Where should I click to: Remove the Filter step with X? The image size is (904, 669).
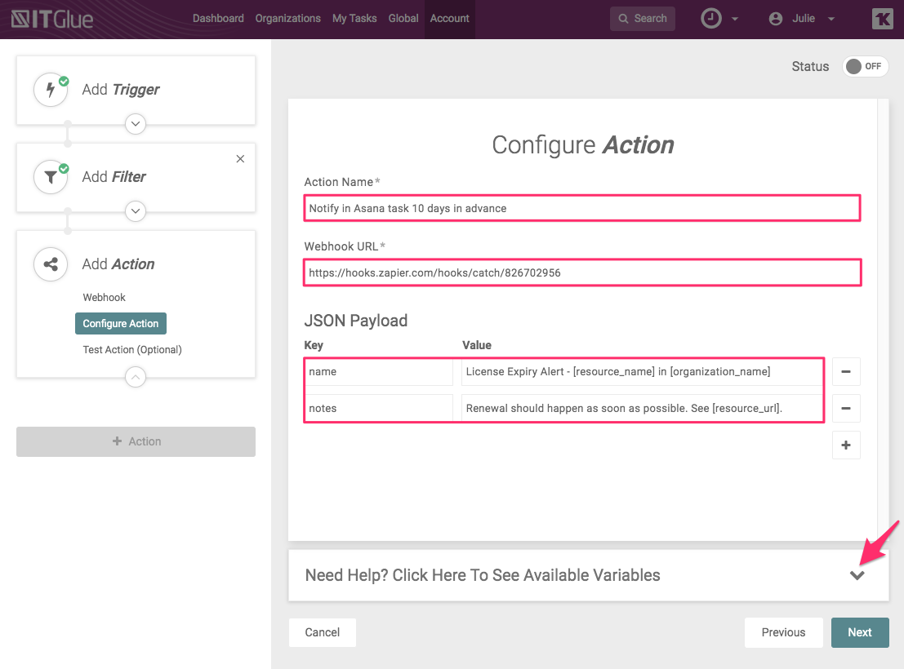(x=240, y=159)
